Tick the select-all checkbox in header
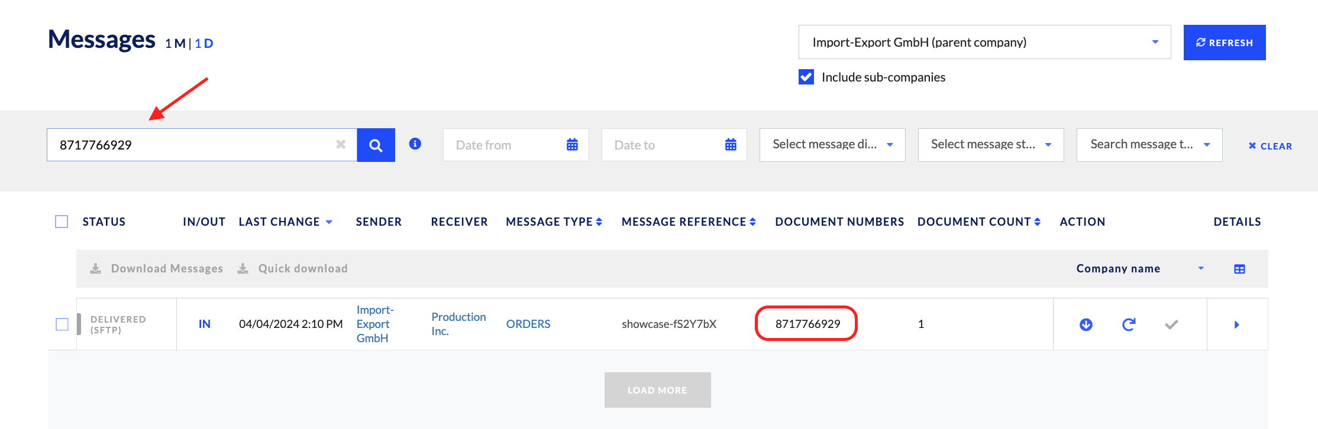The height and width of the screenshot is (429, 1318). click(x=62, y=222)
